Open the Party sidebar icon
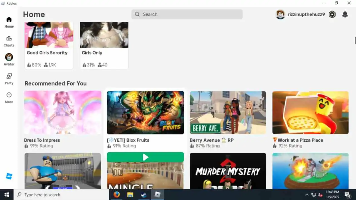Viewport: 356px width, 200px height. [9, 76]
